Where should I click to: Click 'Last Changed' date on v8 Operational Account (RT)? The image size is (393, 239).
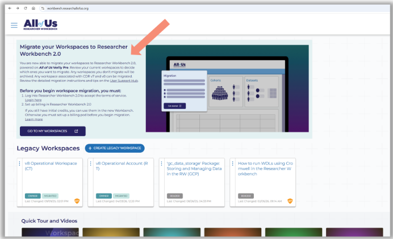click(118, 201)
